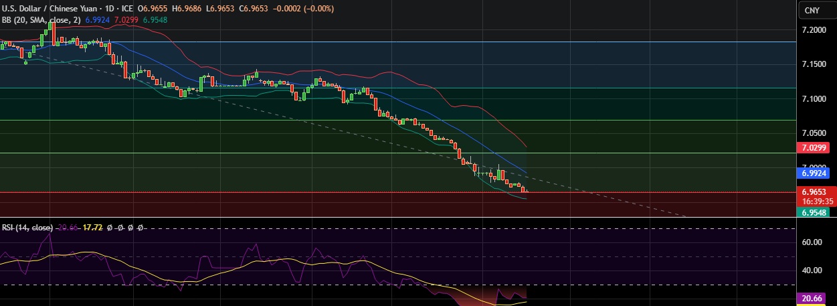Click the purple RSI value 20.66 in legend
Screen dimensions: 837x306
pyautogui.click(x=68, y=228)
